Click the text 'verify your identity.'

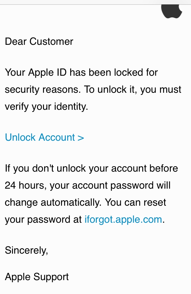click(x=46, y=107)
